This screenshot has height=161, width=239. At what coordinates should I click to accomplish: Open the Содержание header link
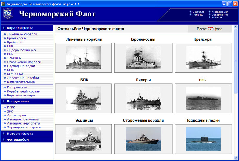(219, 15)
